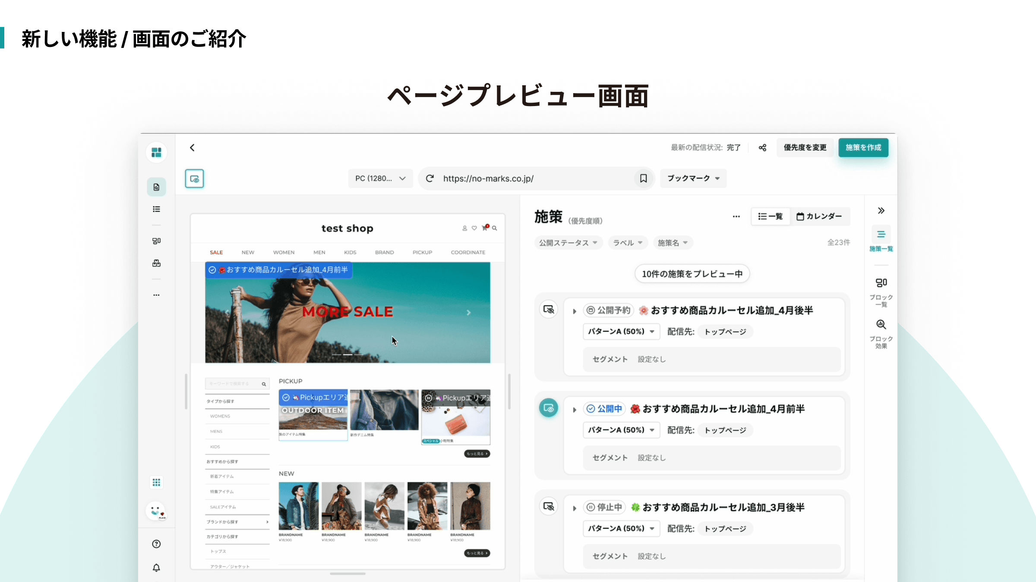This screenshot has height=582, width=1036.
Task: Open the package icon in left sidebar
Action: [156, 263]
